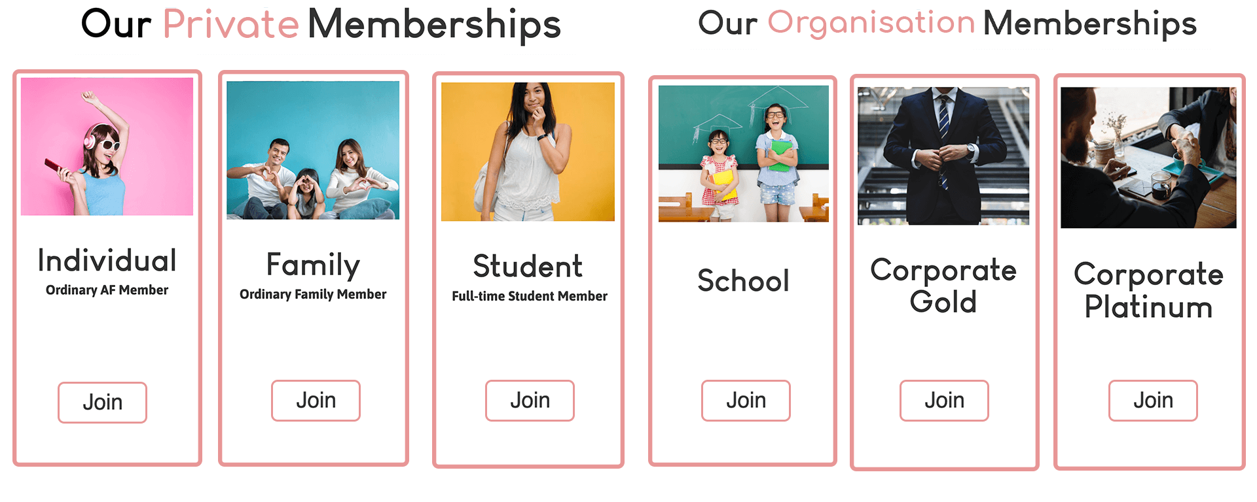This screenshot has height=502, width=1257.
Task: Select the Corporate Gold heading text
Action: point(943,286)
